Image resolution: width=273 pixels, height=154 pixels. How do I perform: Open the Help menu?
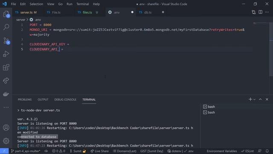96,4
